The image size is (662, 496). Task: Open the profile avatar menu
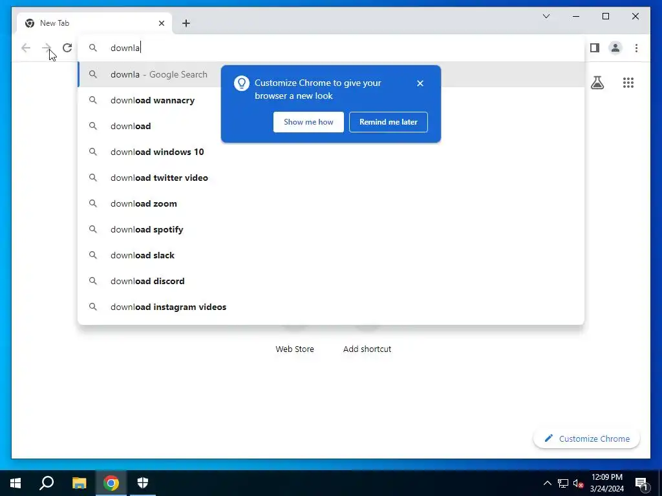tap(615, 48)
